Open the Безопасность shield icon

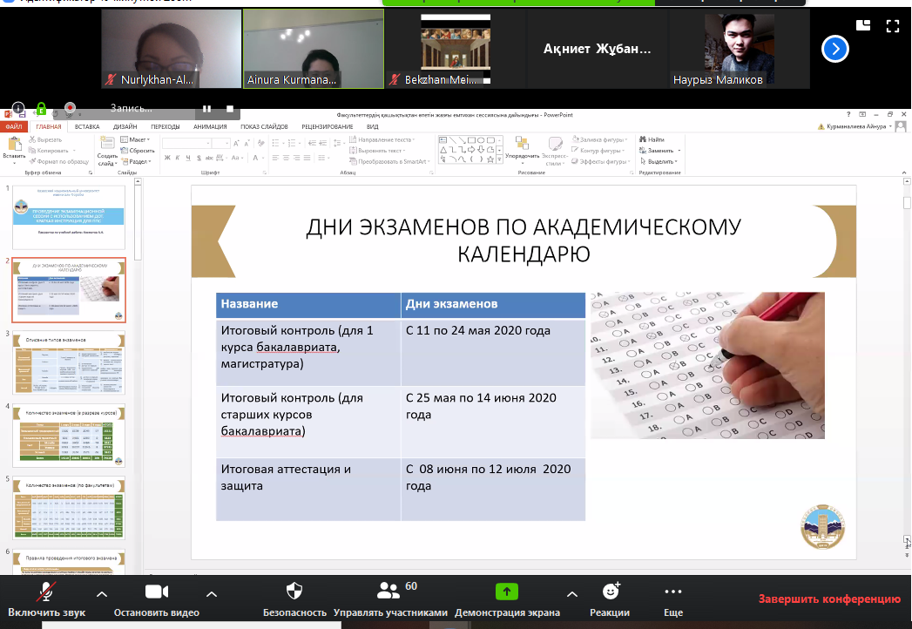(294, 592)
